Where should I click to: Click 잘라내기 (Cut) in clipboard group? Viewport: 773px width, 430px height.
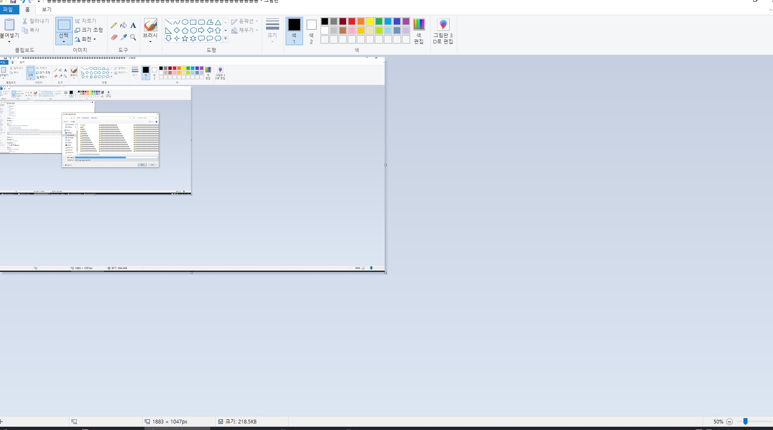35,21
